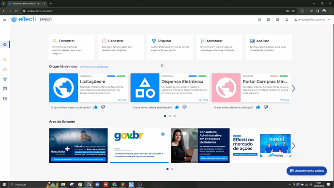The image size is (334, 188).
Task: Open the Cadastrar card
Action: 121,47
